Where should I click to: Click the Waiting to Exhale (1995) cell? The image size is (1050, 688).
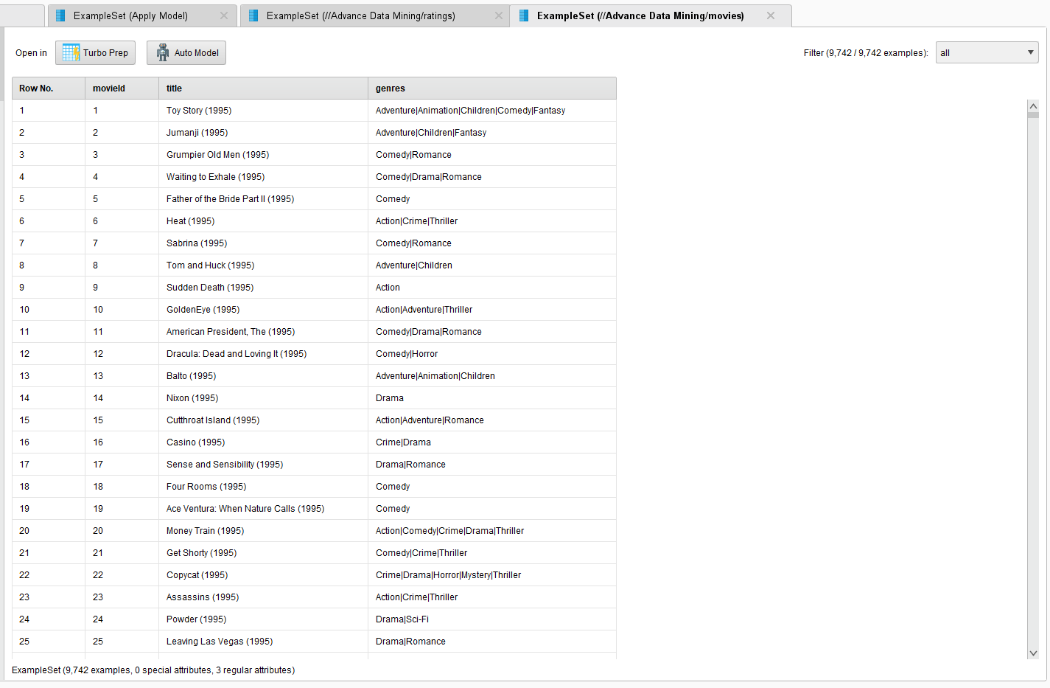[263, 177]
